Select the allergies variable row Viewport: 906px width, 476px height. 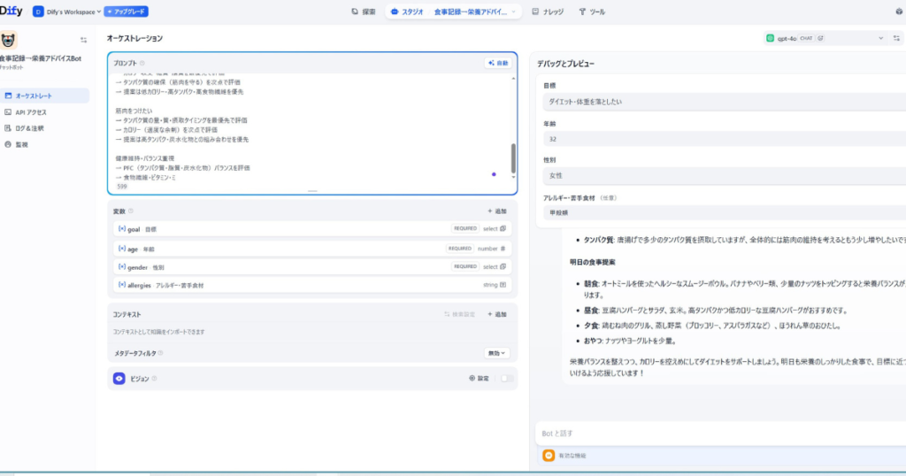click(x=312, y=285)
